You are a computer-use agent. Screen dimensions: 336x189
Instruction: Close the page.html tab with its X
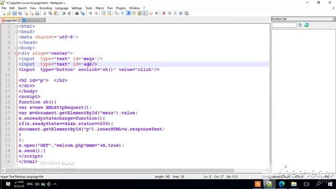coord(19,20)
